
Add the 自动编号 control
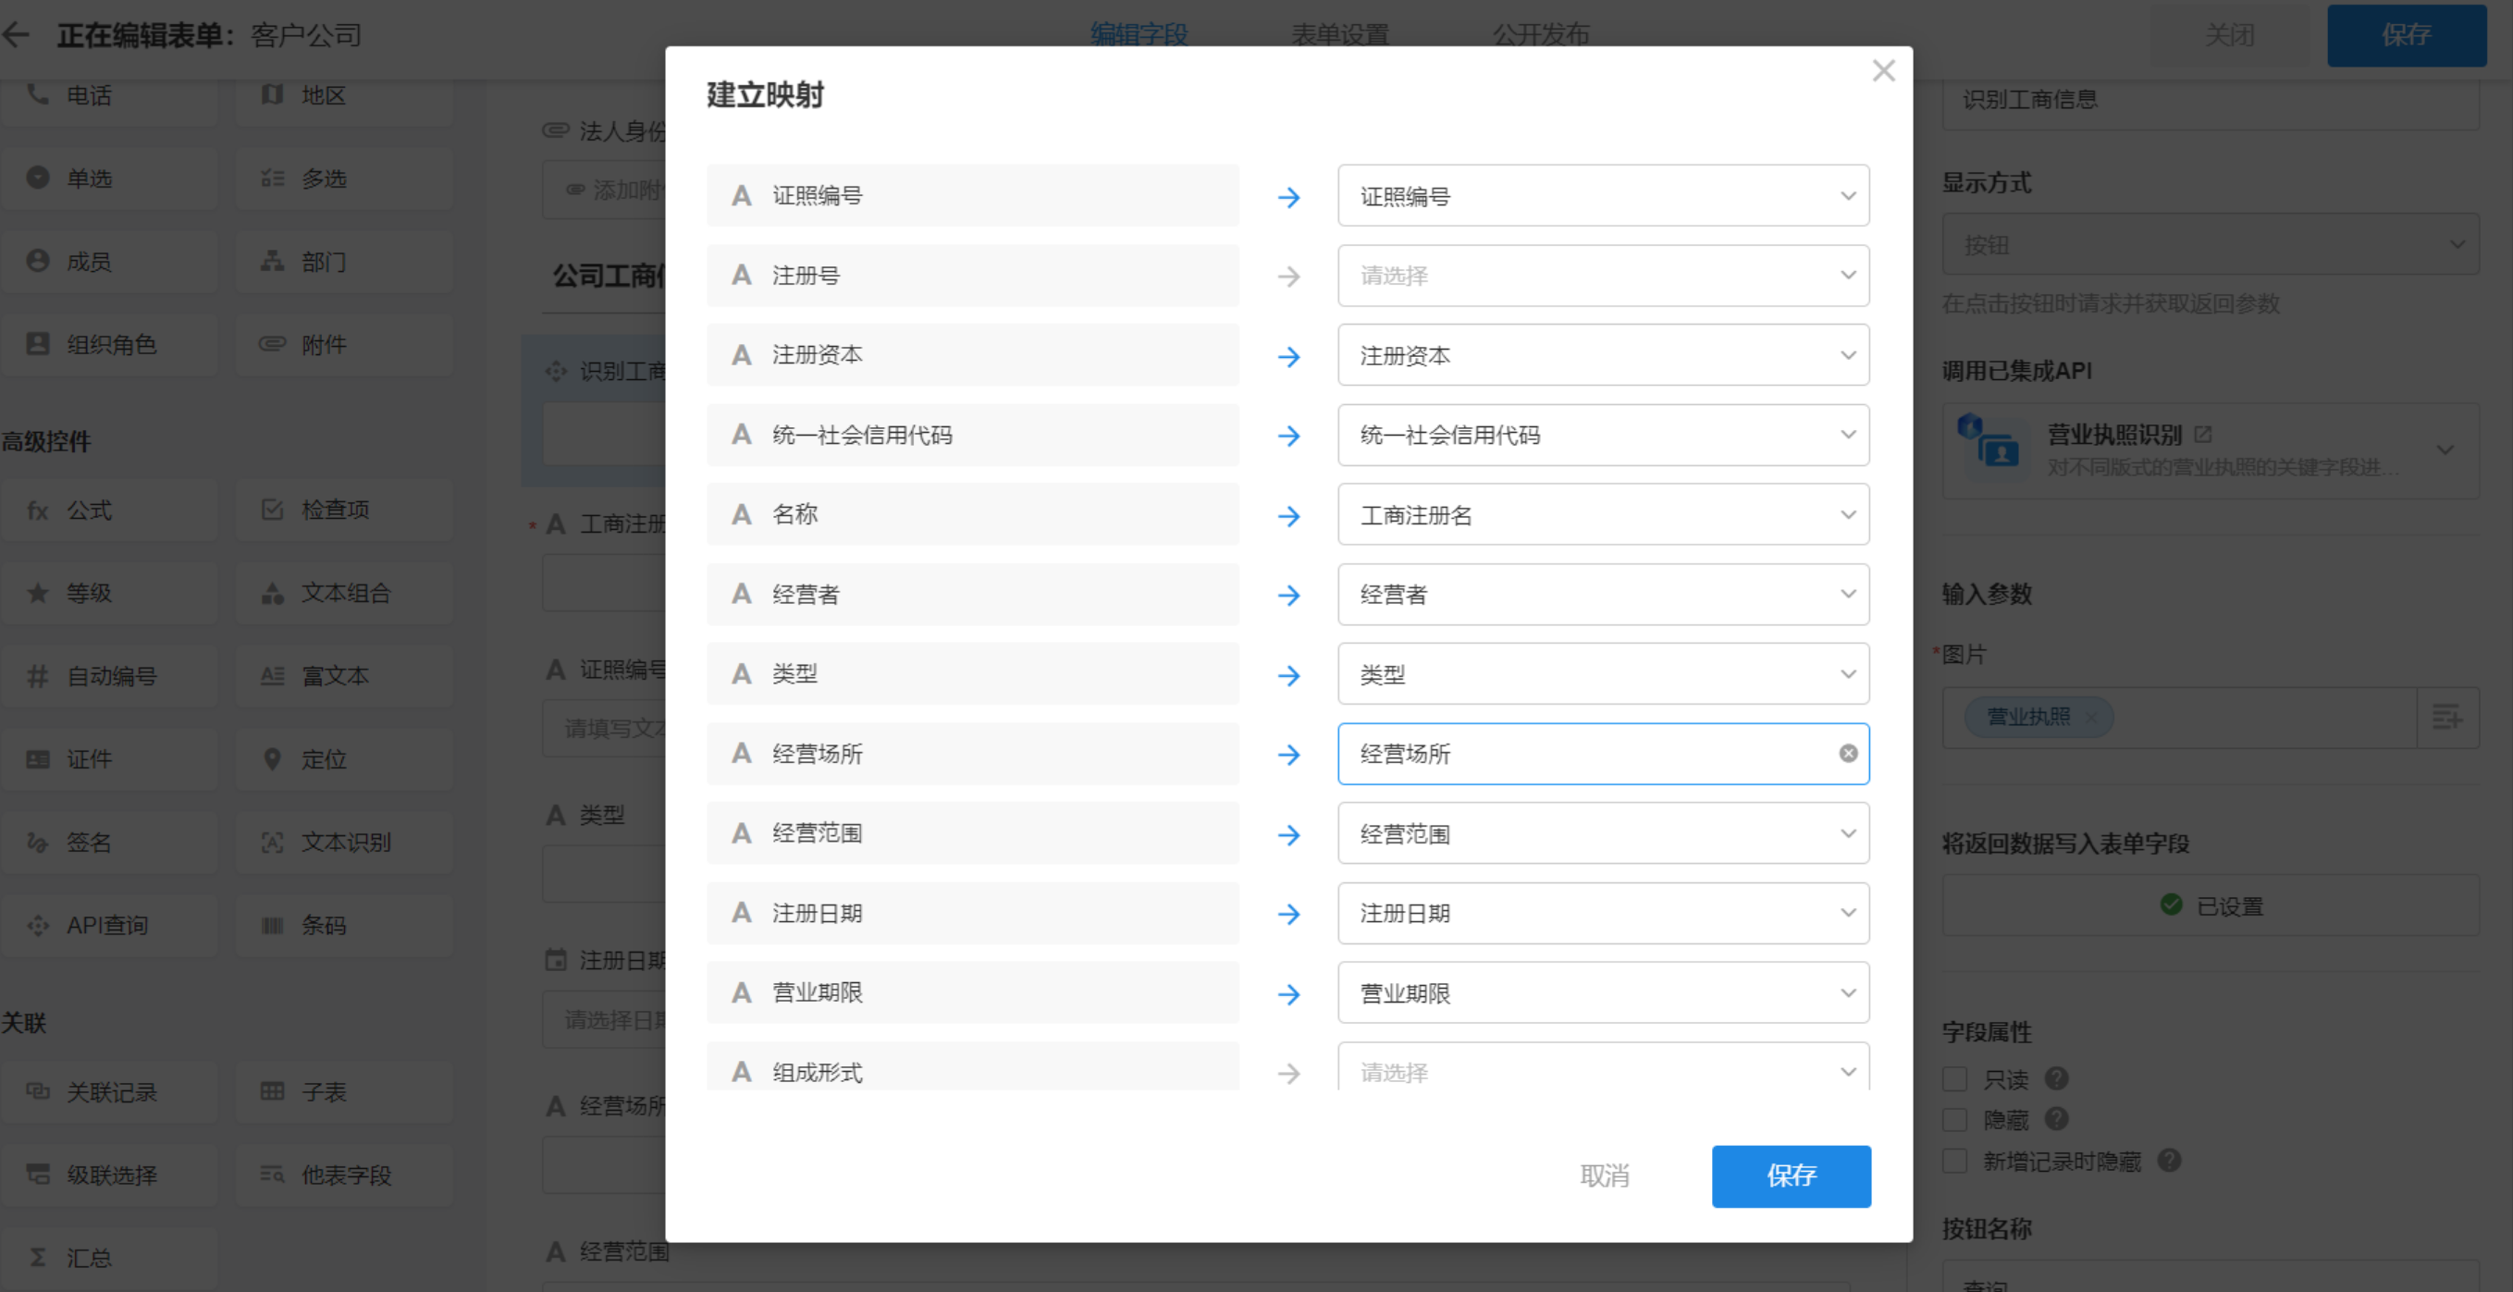coord(109,676)
